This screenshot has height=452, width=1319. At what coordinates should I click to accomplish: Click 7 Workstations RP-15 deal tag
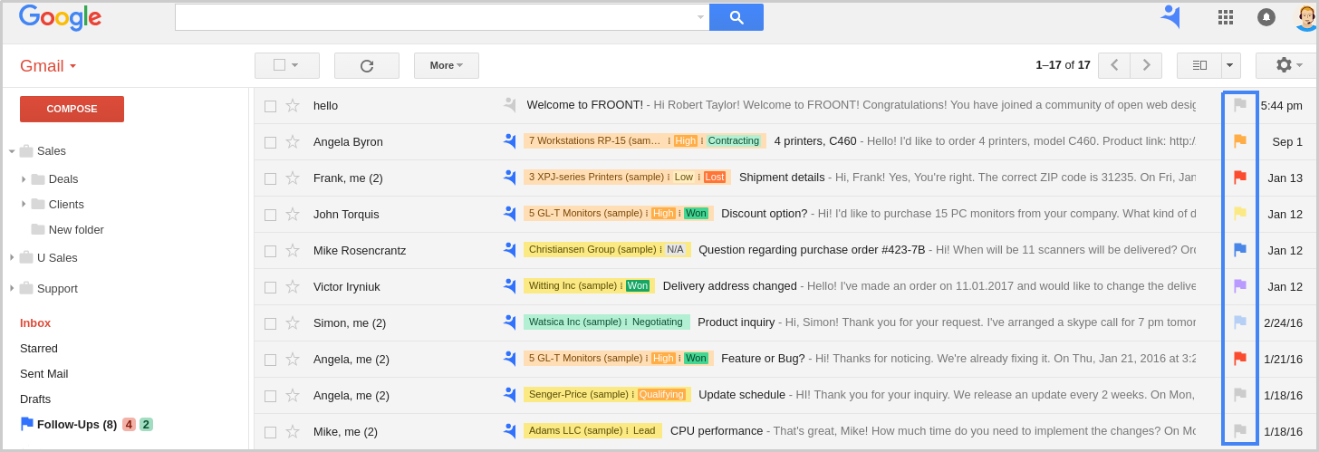(645, 141)
